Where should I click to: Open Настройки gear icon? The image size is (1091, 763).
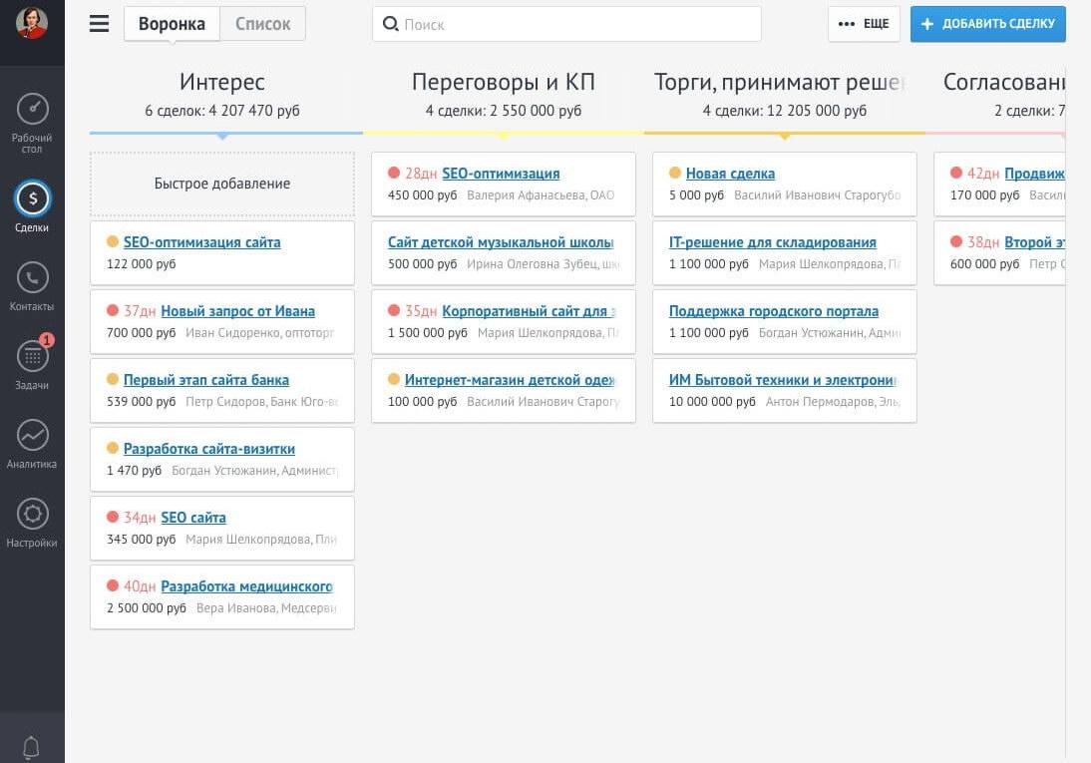click(x=32, y=514)
